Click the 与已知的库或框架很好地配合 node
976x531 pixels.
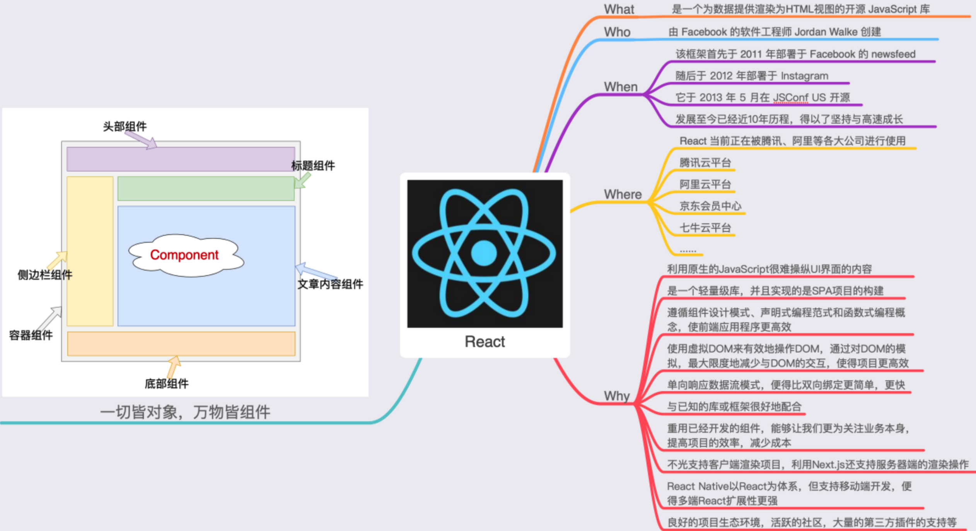(x=734, y=407)
